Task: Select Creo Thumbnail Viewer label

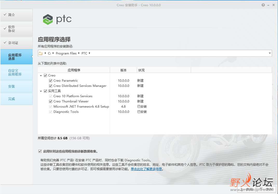Action: click(x=71, y=101)
